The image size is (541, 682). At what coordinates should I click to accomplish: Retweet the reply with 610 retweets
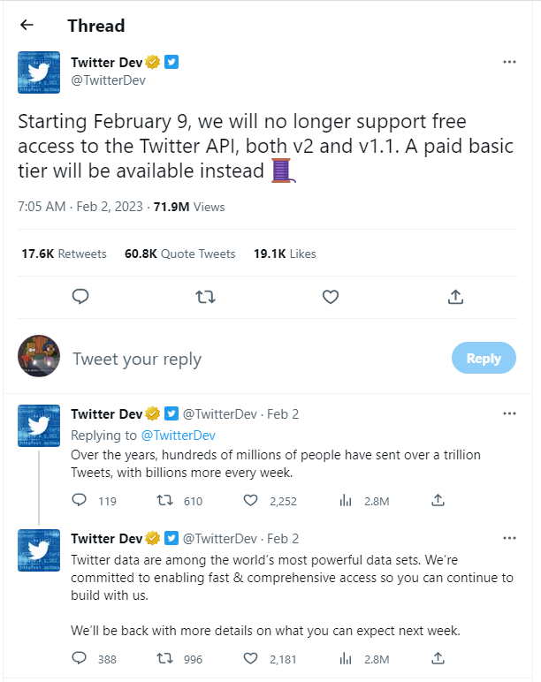point(165,501)
